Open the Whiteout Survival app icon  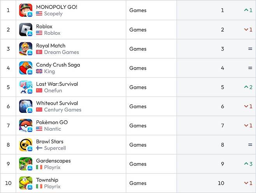(26, 106)
